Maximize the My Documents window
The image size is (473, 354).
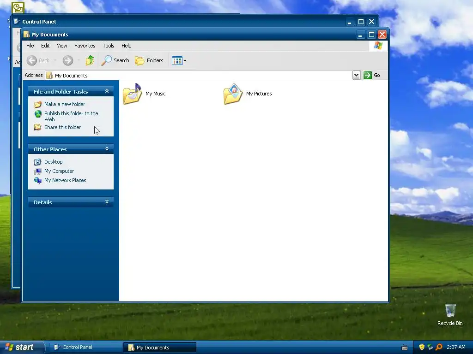pyautogui.click(x=371, y=35)
